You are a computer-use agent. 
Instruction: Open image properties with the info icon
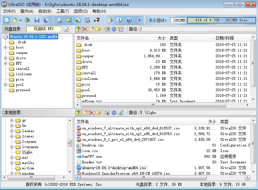119,20
